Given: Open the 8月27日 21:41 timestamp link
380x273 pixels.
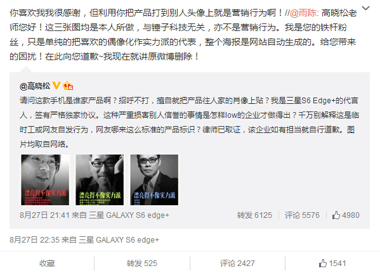Looking at the screenshot, I should tap(44, 215).
